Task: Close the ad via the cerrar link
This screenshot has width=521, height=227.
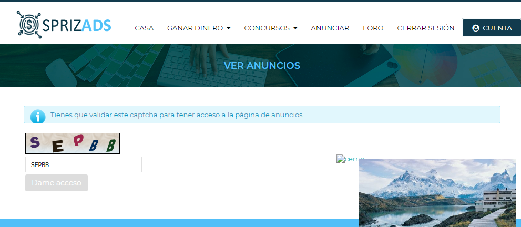Action: [351, 159]
